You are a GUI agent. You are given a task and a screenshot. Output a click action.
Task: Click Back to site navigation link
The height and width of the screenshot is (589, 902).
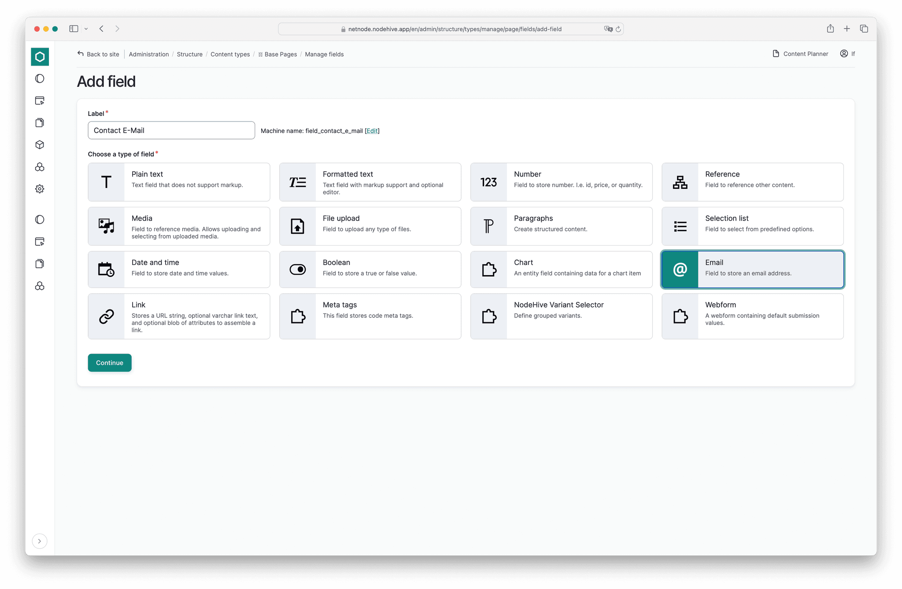[x=99, y=54]
